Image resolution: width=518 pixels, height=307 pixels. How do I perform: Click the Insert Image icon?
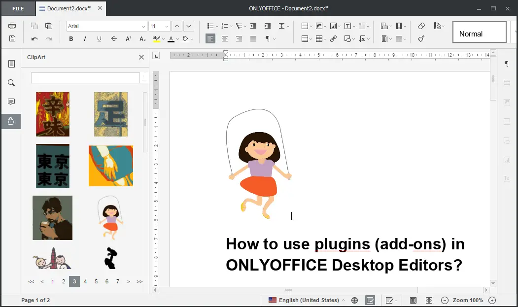319,26
